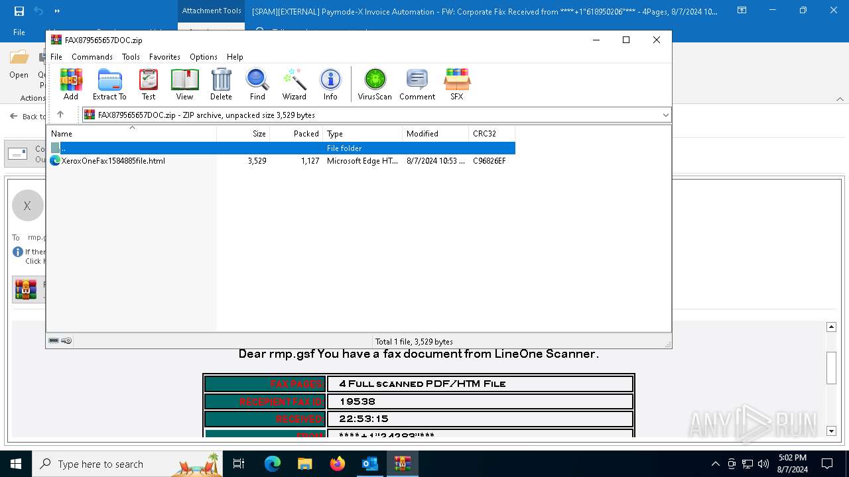Open the Outlook Save icon in title bar
849x477 pixels.
tap(19, 11)
